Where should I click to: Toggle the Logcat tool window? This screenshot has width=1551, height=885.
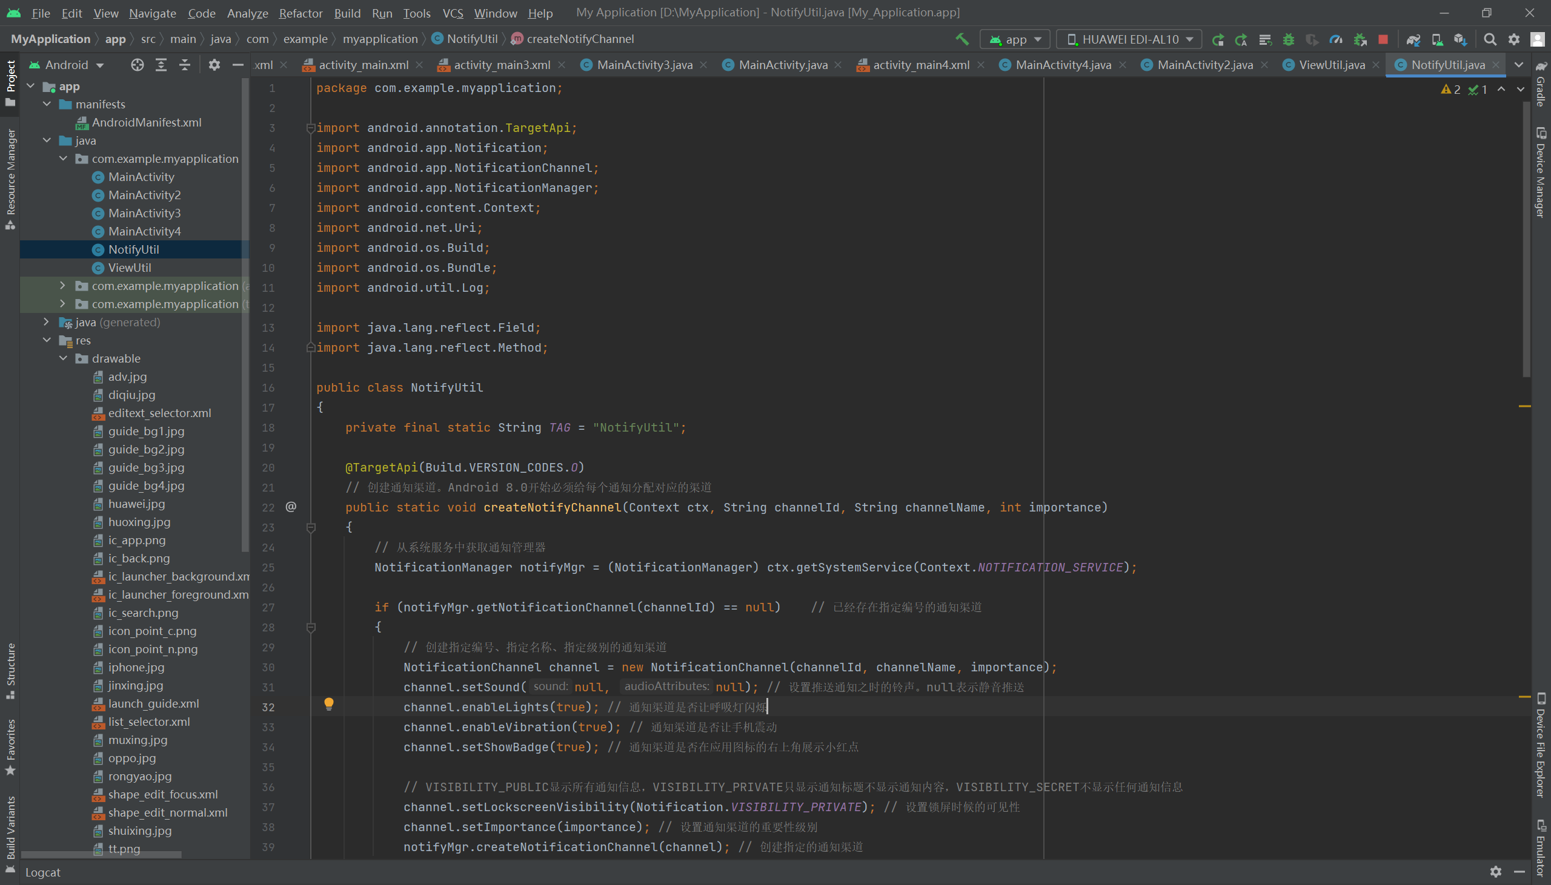[x=41, y=872]
